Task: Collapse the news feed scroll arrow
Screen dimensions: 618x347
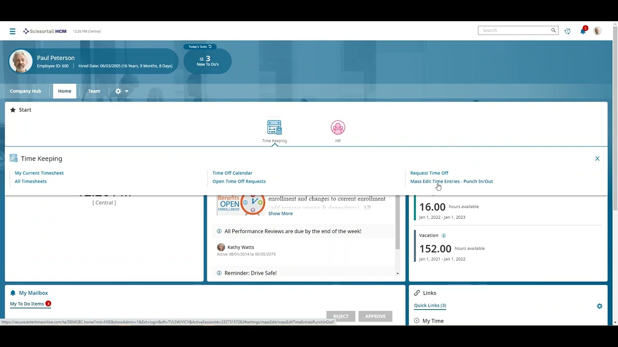Action: click(397, 273)
